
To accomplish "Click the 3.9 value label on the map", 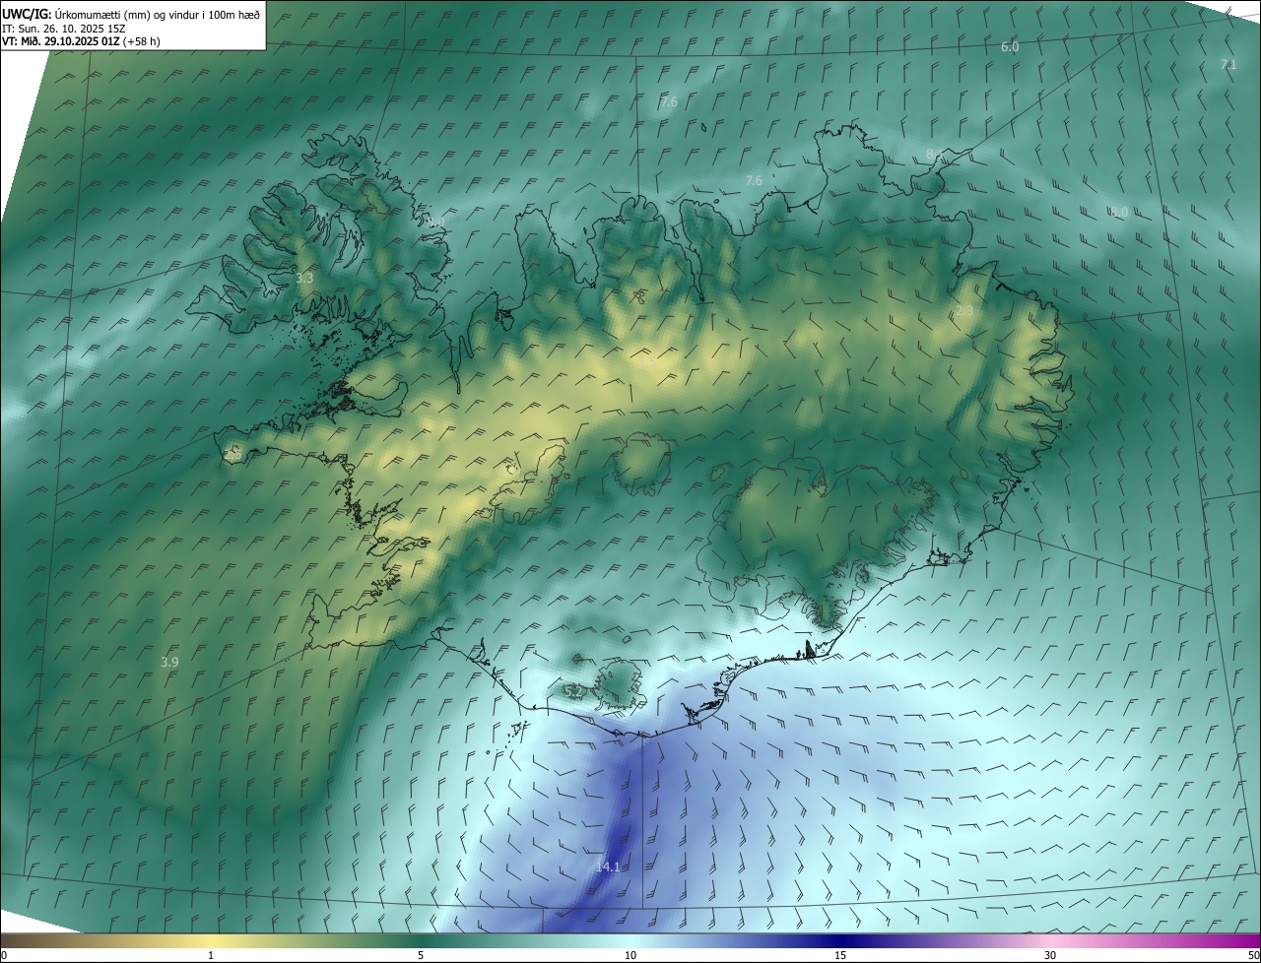I will point(169,663).
